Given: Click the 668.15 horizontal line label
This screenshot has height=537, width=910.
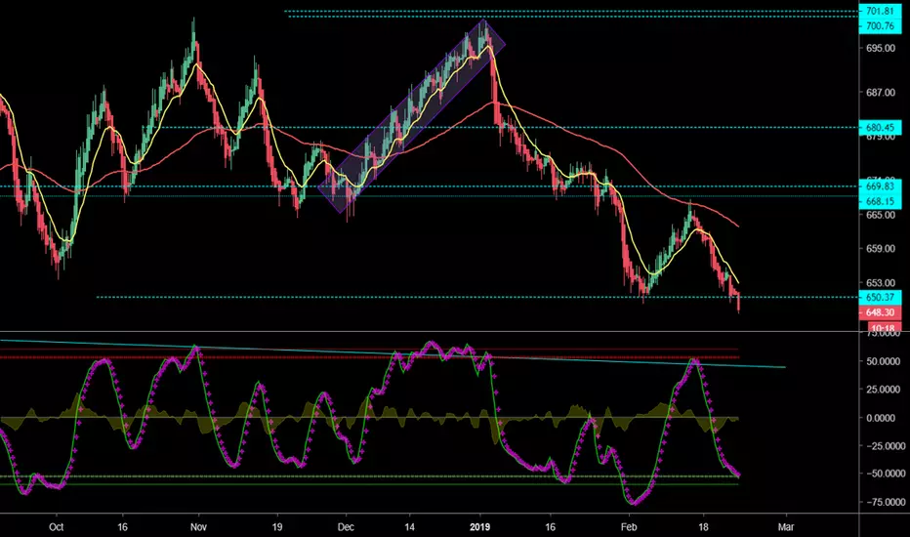Looking at the screenshot, I should [x=880, y=201].
